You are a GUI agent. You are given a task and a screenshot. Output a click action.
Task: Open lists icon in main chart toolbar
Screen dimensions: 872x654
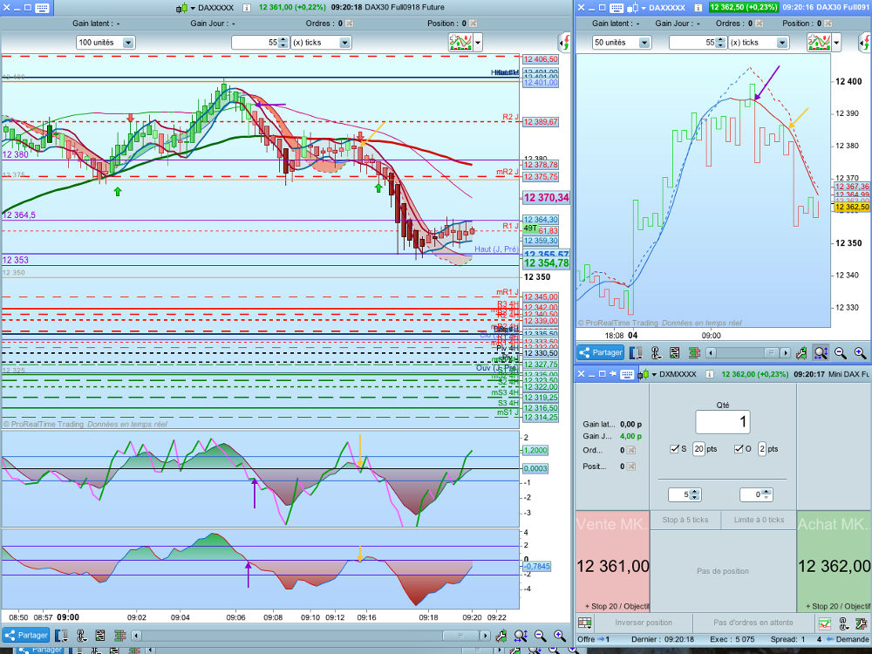tap(100, 635)
